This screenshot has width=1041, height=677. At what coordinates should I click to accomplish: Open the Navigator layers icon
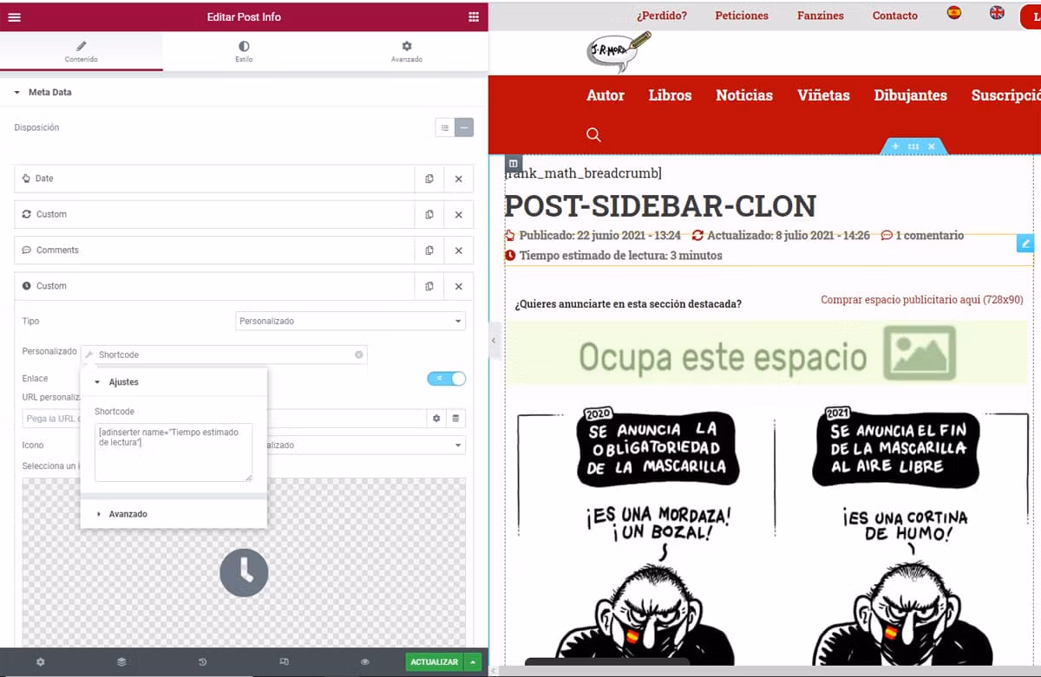(x=121, y=662)
